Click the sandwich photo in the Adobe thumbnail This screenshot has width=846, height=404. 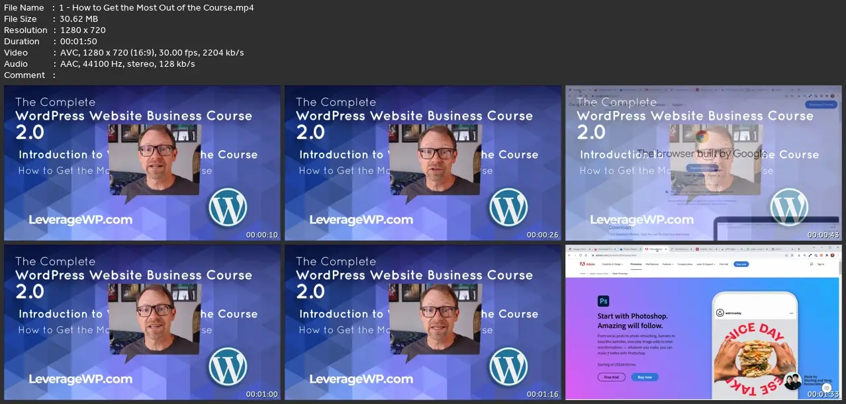click(755, 358)
